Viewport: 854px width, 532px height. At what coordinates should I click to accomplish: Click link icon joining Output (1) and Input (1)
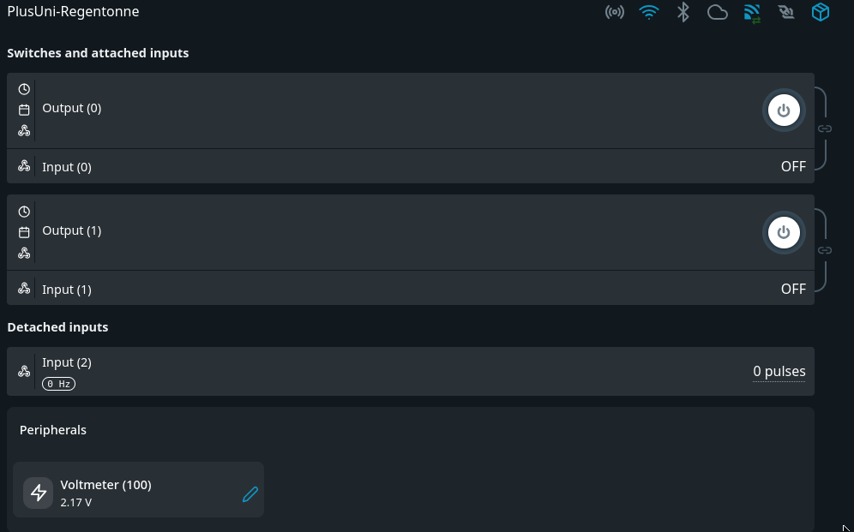825,250
